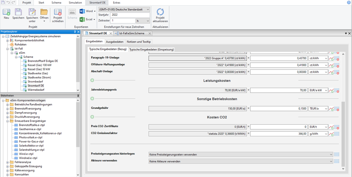Save project using the Speichern icon
This screenshot has width=352, height=177.
[18, 12]
